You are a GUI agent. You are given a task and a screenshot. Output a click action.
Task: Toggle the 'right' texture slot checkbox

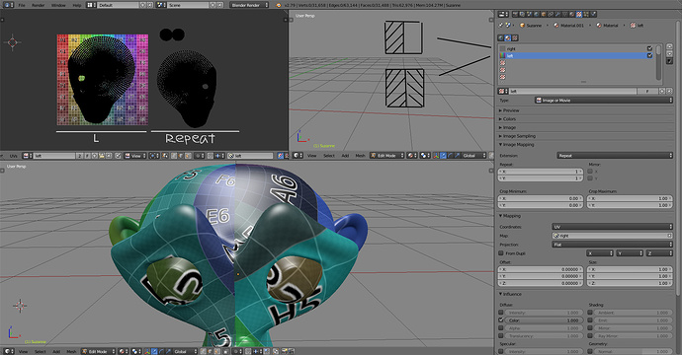coord(649,48)
